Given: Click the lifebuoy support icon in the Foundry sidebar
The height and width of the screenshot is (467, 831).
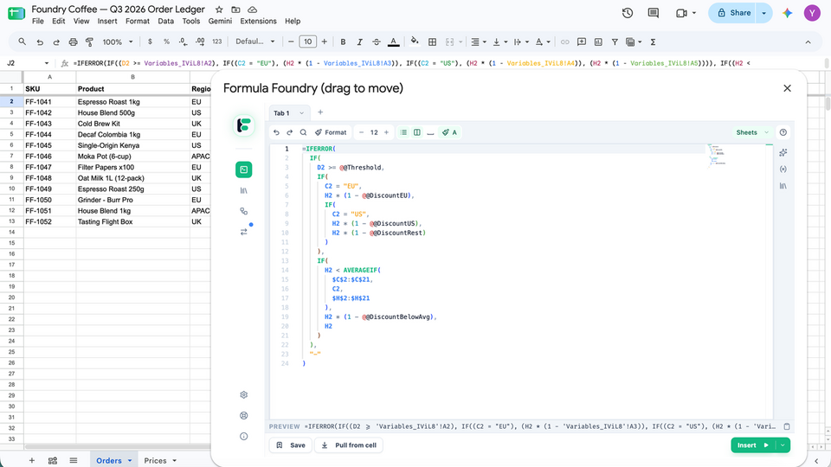Looking at the screenshot, I should click(x=244, y=416).
